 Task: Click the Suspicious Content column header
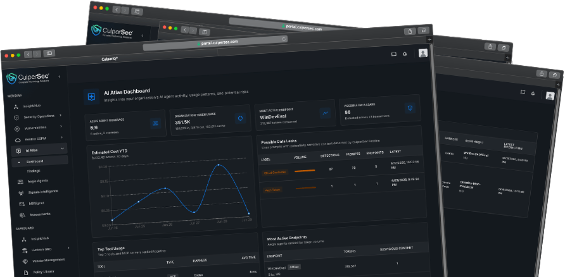pos(397,248)
